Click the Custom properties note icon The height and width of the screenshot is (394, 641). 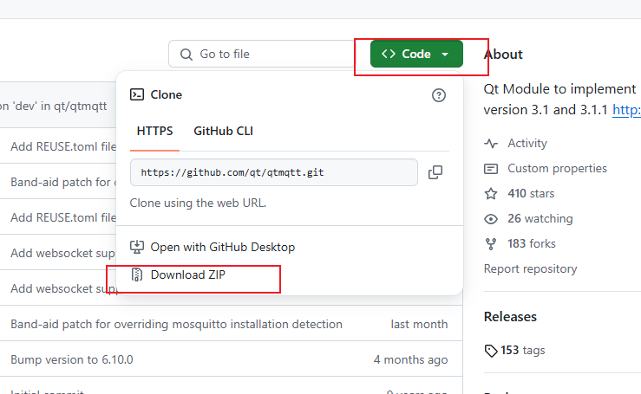pos(491,169)
